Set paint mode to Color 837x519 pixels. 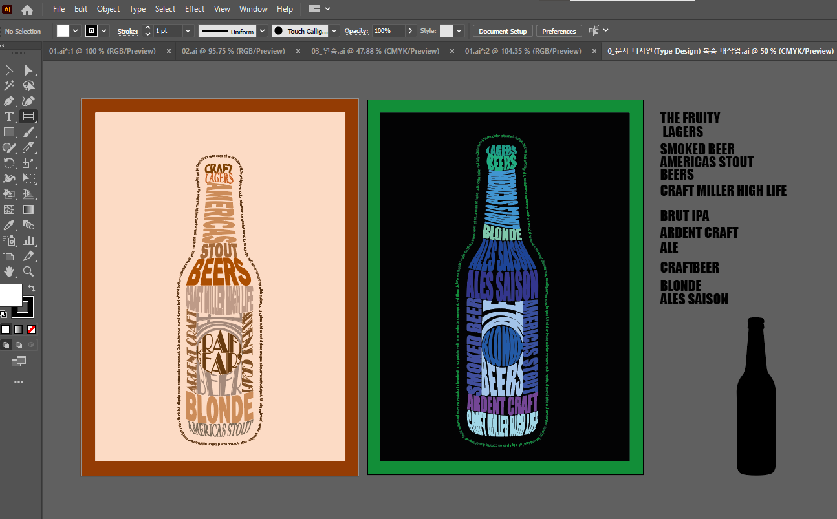click(x=6, y=330)
